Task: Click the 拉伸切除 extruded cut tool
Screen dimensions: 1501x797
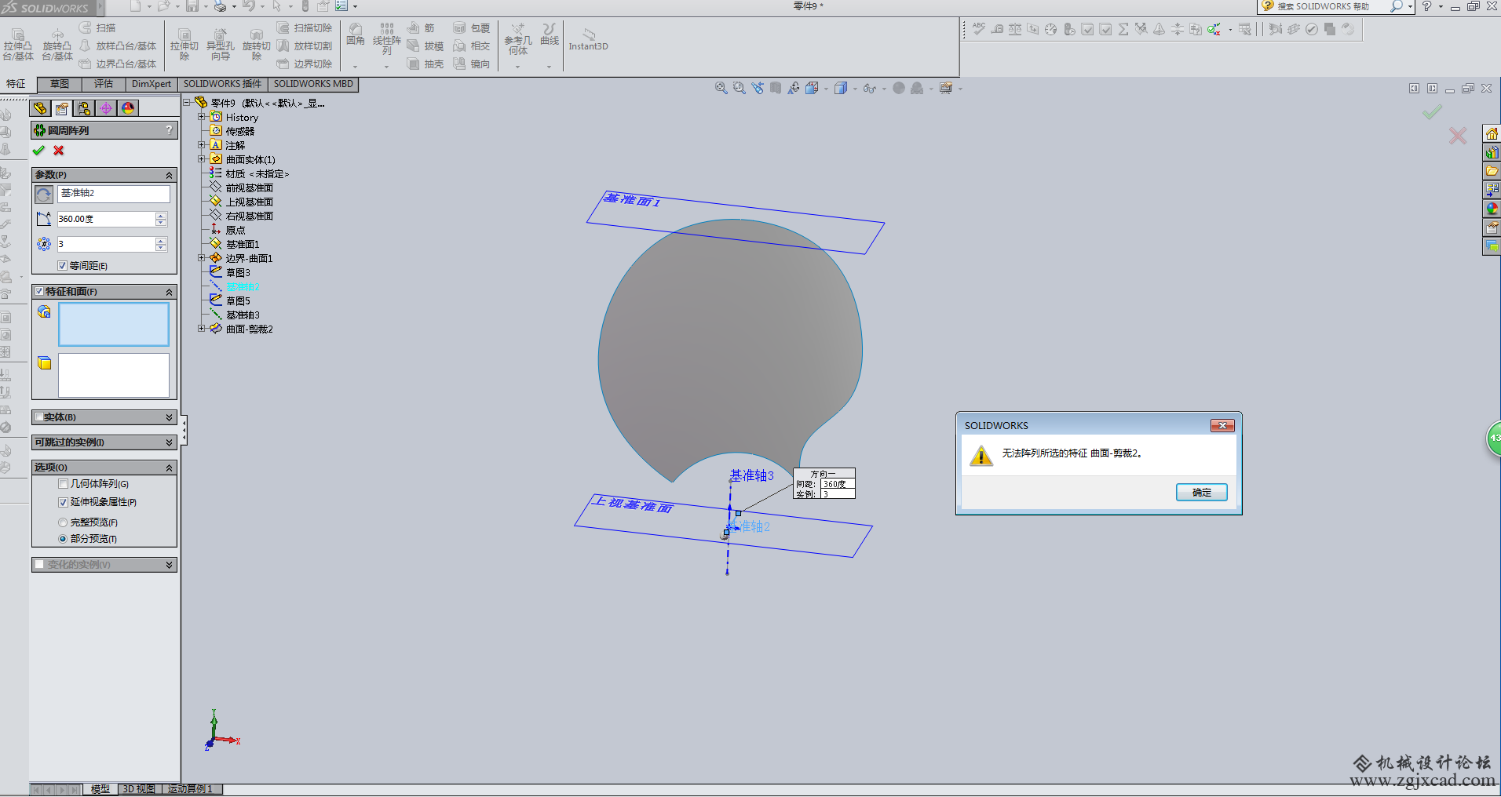Action: [x=184, y=45]
